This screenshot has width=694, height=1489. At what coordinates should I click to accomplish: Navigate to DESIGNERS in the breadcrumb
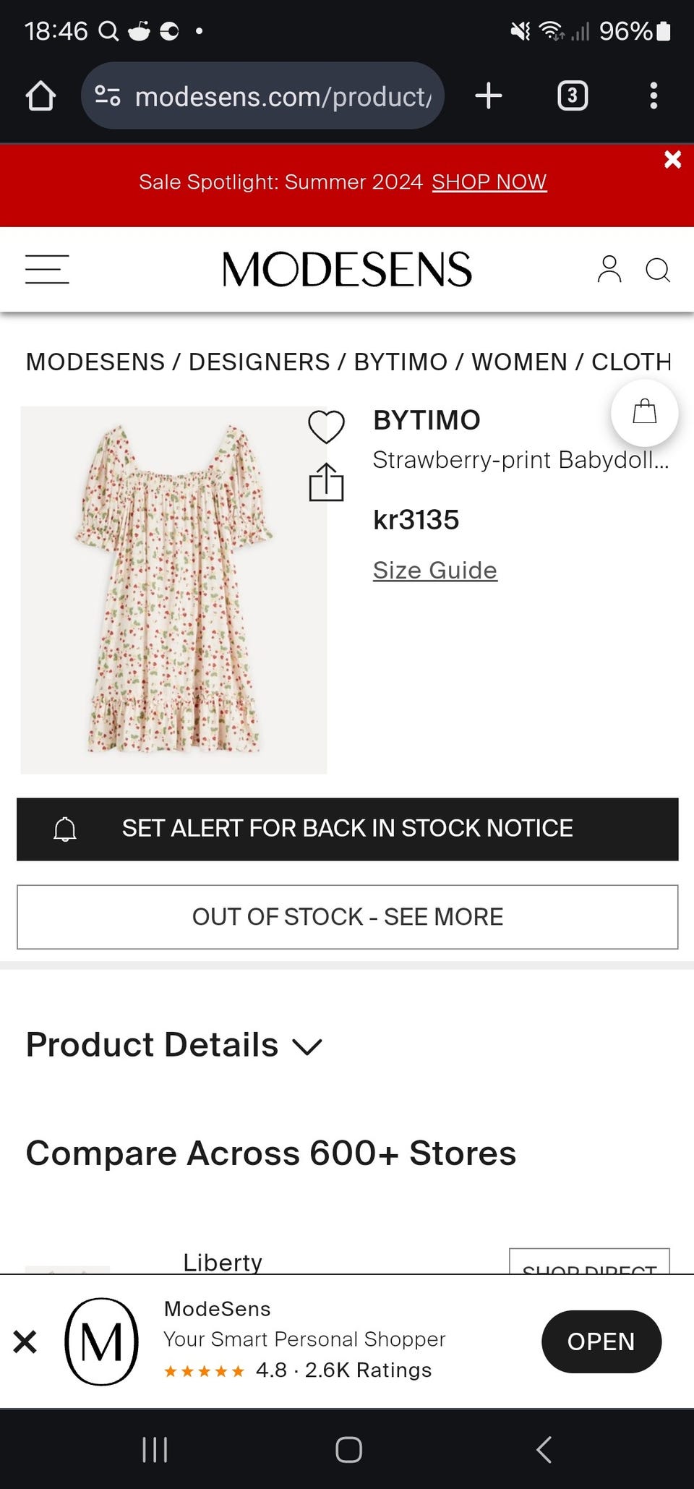(259, 362)
